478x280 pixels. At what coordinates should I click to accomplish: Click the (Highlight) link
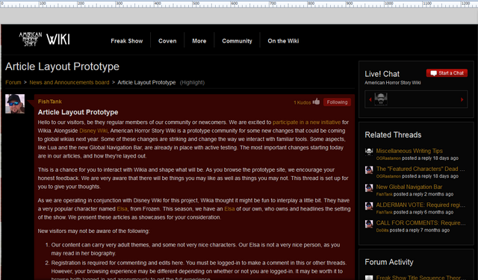click(192, 83)
